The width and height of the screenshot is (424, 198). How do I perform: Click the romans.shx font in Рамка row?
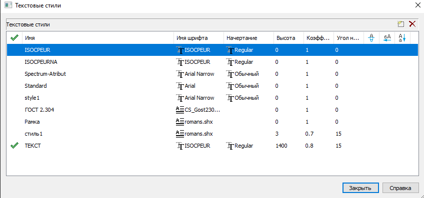click(x=199, y=122)
